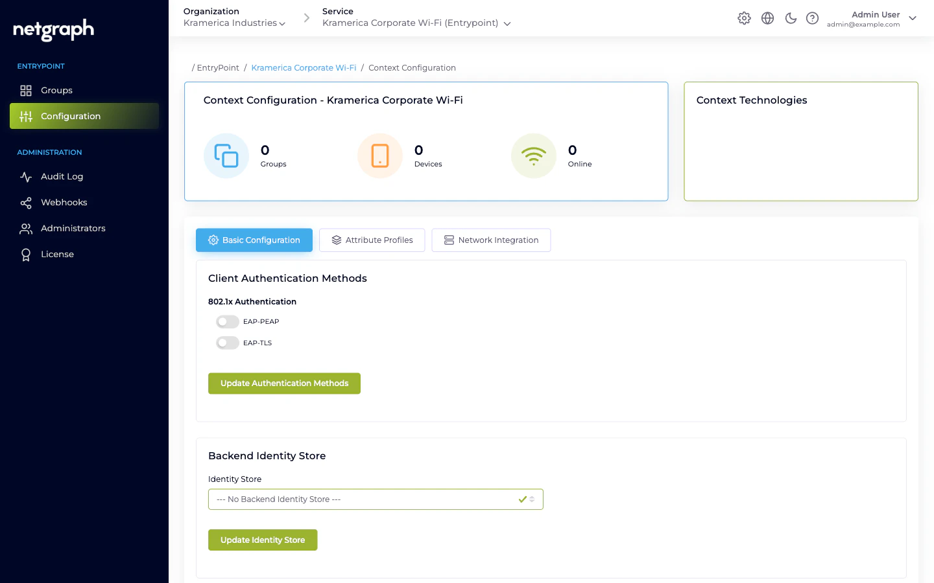Switch to the Attribute Profiles tab
The height and width of the screenshot is (583, 934).
tap(372, 240)
